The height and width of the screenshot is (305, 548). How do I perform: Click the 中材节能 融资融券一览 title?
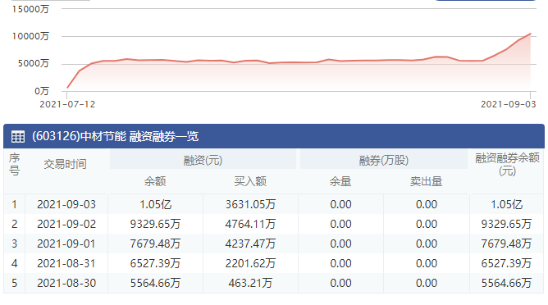pos(116,136)
